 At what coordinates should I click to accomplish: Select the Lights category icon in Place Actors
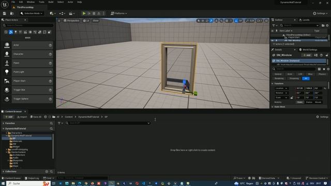point(16,32)
